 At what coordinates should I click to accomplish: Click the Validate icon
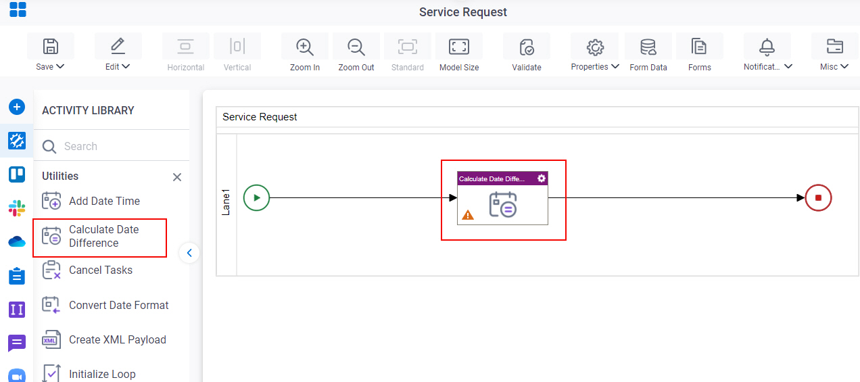pos(527,46)
